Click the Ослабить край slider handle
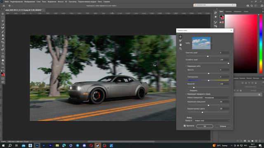The height and width of the screenshot is (148, 264). tap(229, 63)
